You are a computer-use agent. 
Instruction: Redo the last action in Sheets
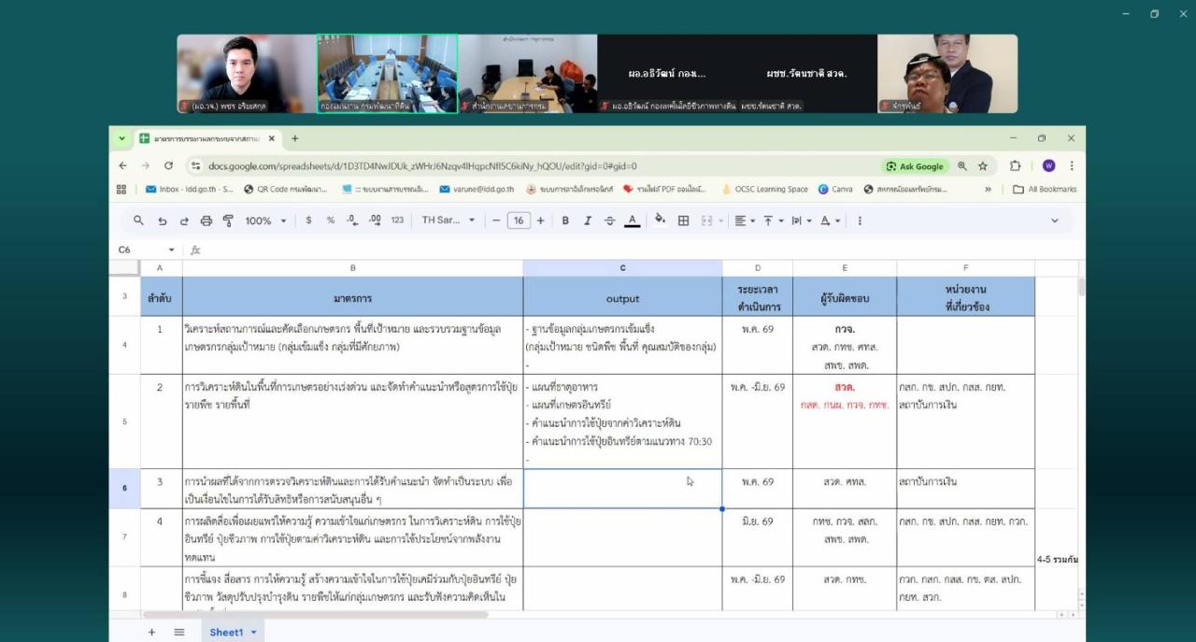[x=184, y=221]
